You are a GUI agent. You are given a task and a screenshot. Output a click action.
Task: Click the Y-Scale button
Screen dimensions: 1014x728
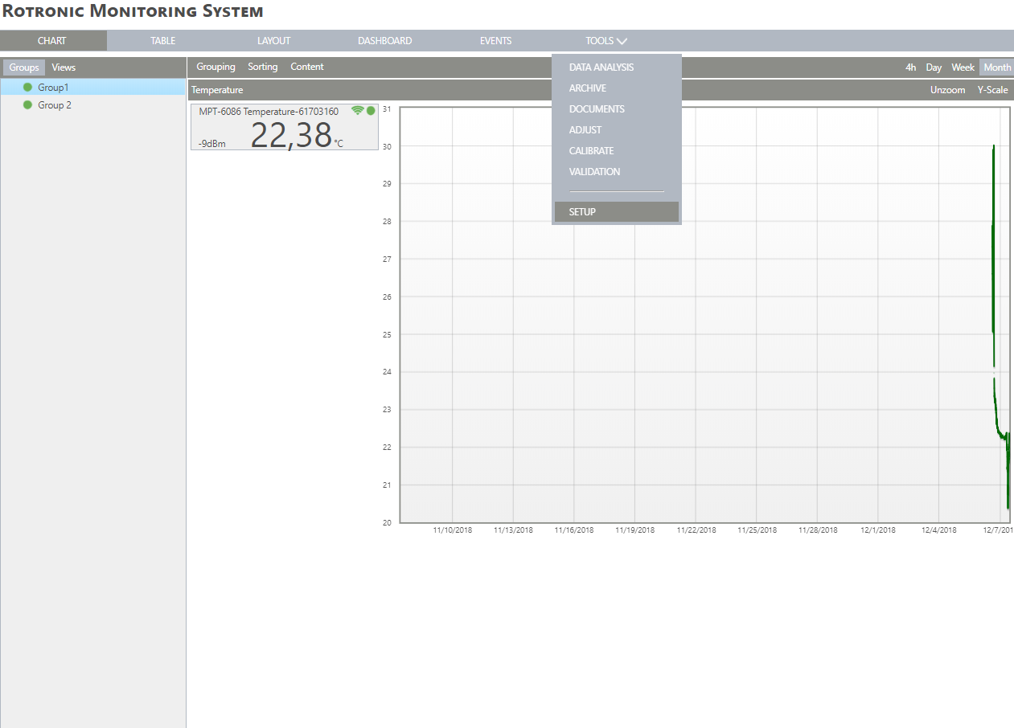coord(992,90)
